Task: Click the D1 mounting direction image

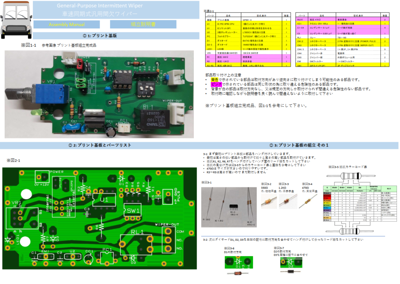Action: 239,262
